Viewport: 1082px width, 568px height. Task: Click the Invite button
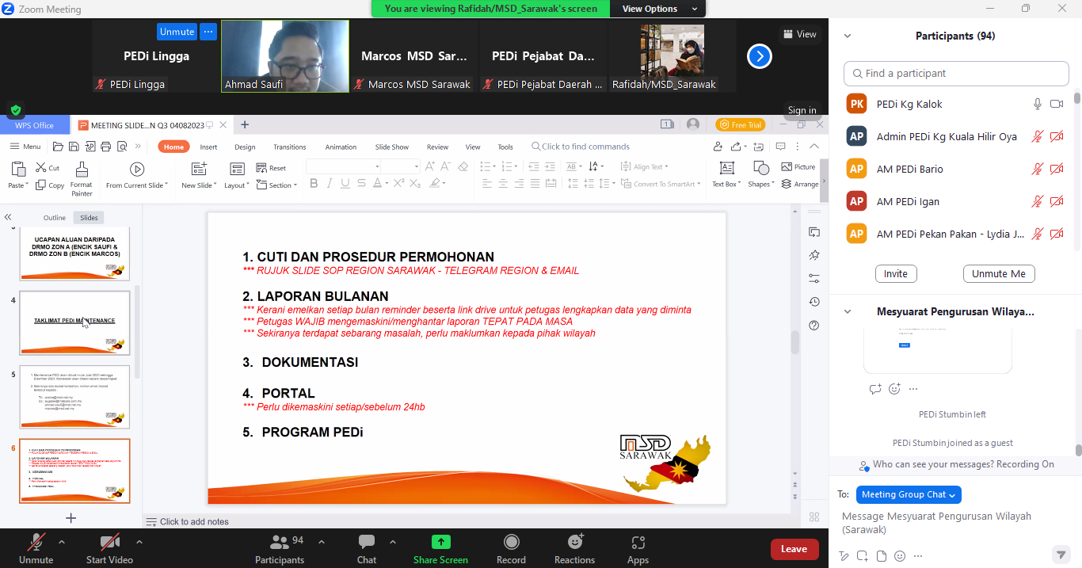[896, 273]
